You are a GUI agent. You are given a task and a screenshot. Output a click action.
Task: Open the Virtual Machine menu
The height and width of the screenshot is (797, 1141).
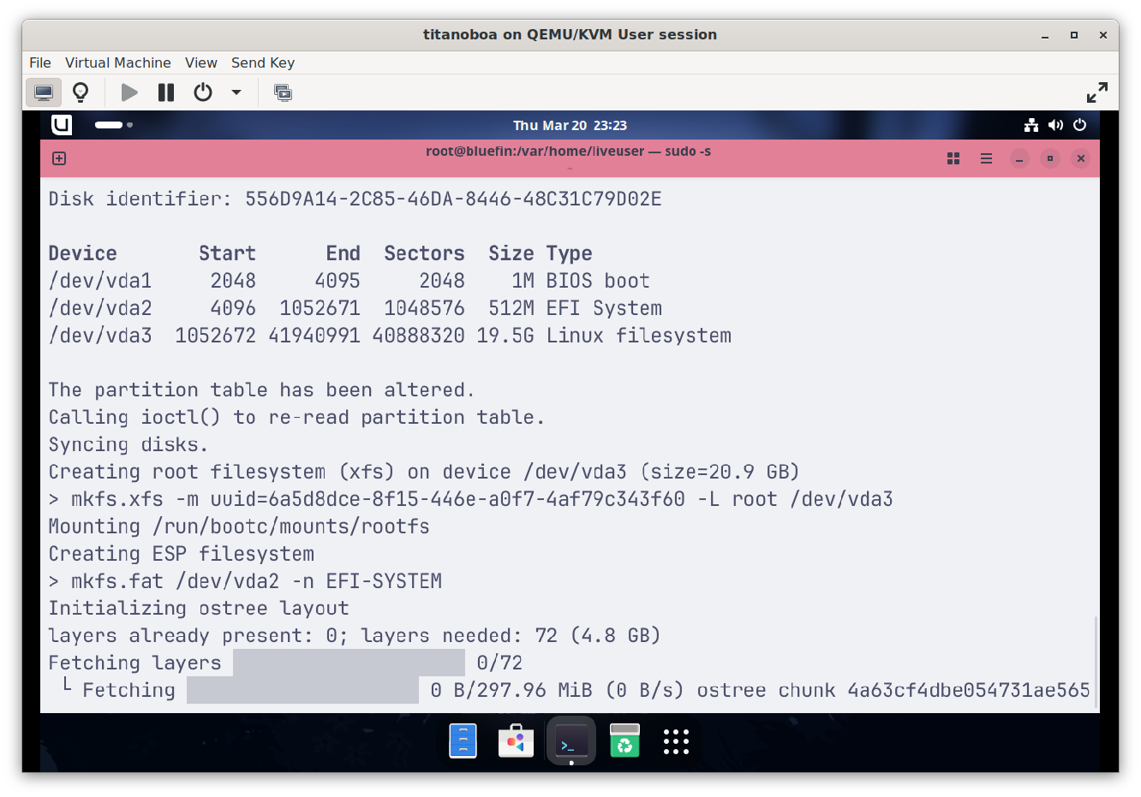click(118, 62)
